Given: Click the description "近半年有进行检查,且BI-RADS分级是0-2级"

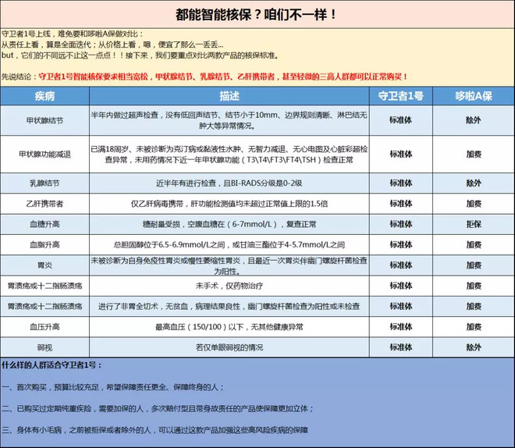Looking at the screenshot, I should pyautogui.click(x=229, y=183).
